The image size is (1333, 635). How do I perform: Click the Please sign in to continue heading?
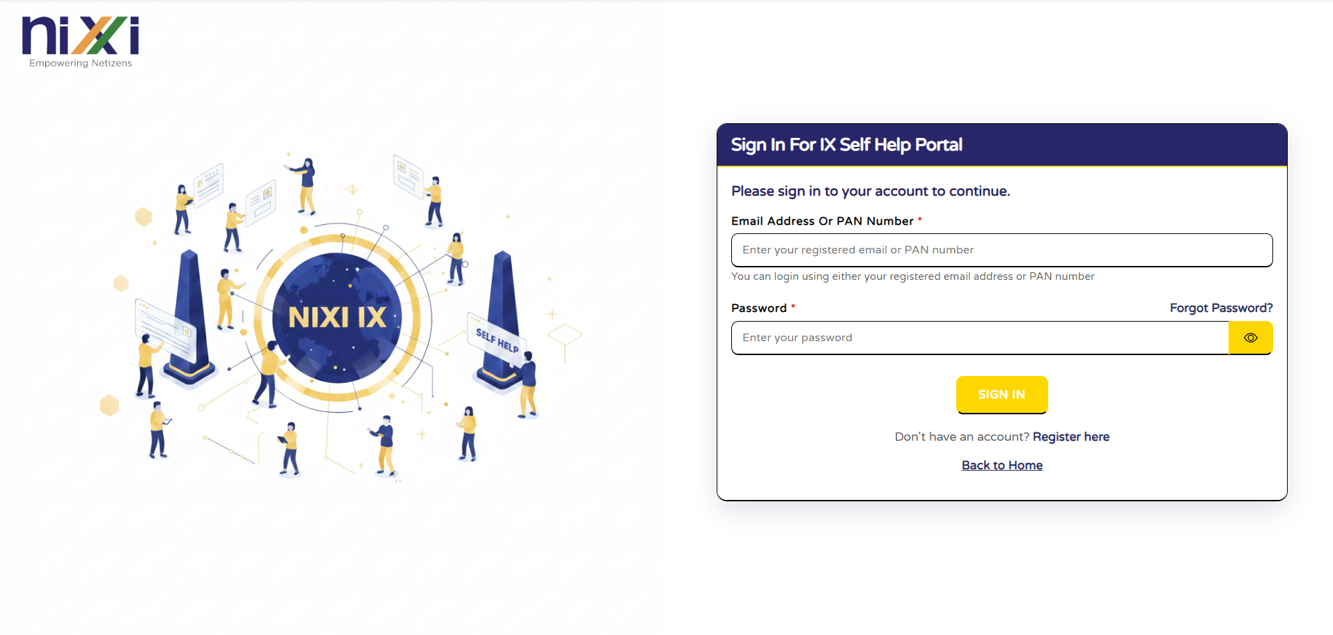pyautogui.click(x=870, y=191)
